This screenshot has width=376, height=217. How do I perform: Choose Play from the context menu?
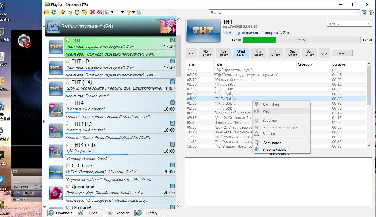pos(281,111)
